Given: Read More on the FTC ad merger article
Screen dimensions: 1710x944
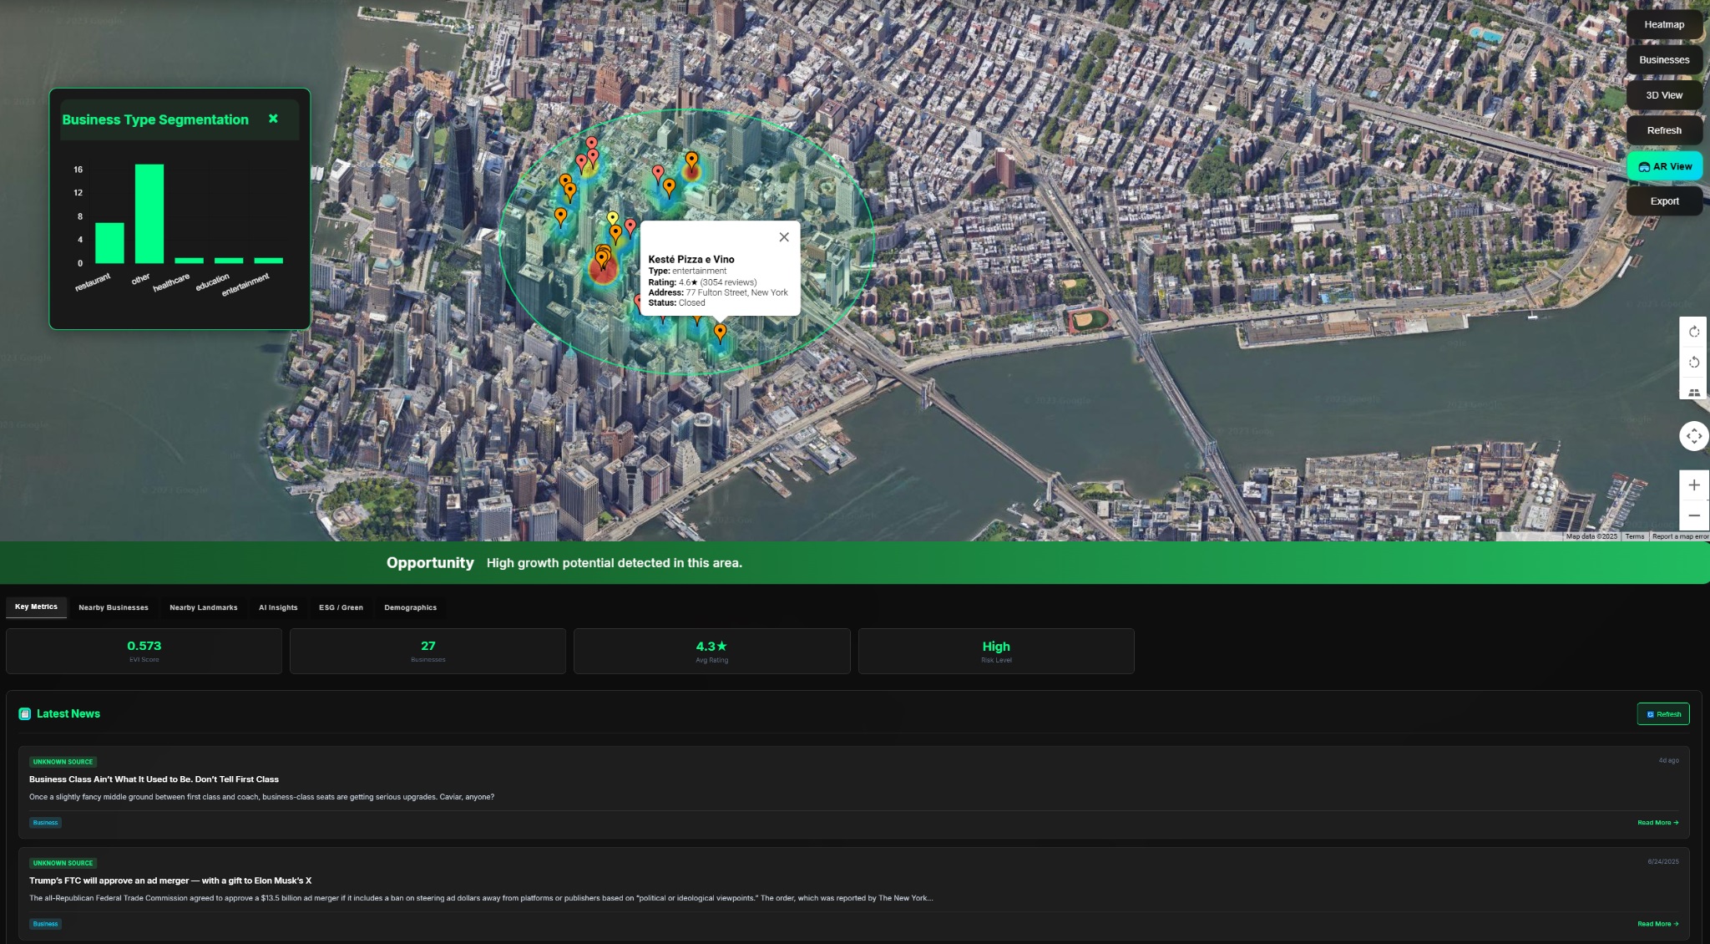Looking at the screenshot, I should point(1657,924).
